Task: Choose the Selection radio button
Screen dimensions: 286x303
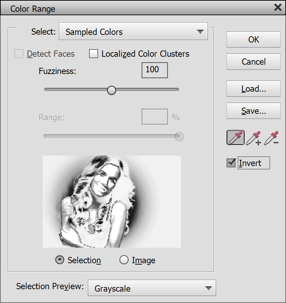Action: 60,260
